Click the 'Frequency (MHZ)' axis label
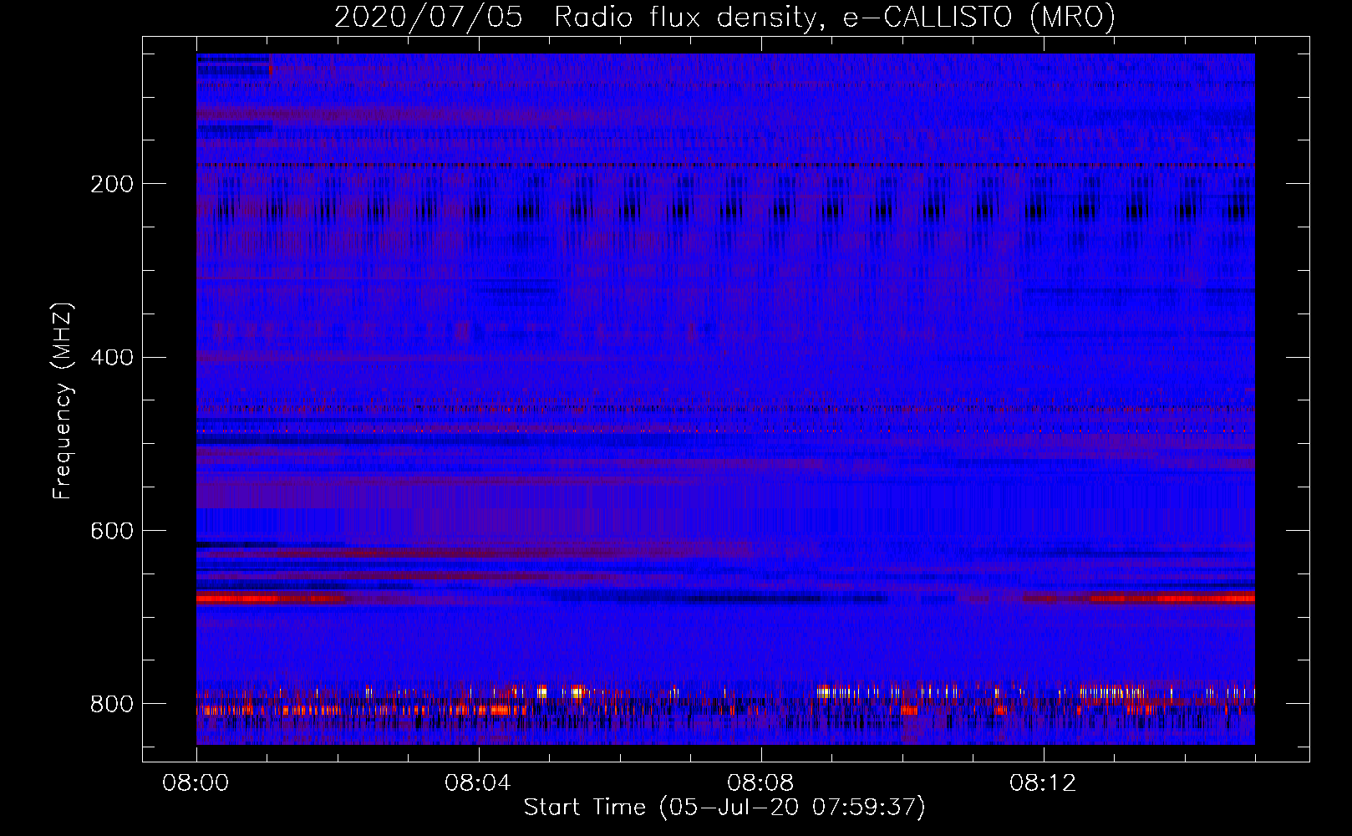 click(63, 400)
